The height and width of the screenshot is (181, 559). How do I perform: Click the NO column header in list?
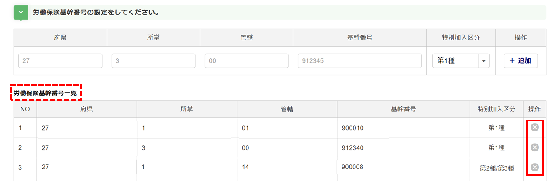25,109
